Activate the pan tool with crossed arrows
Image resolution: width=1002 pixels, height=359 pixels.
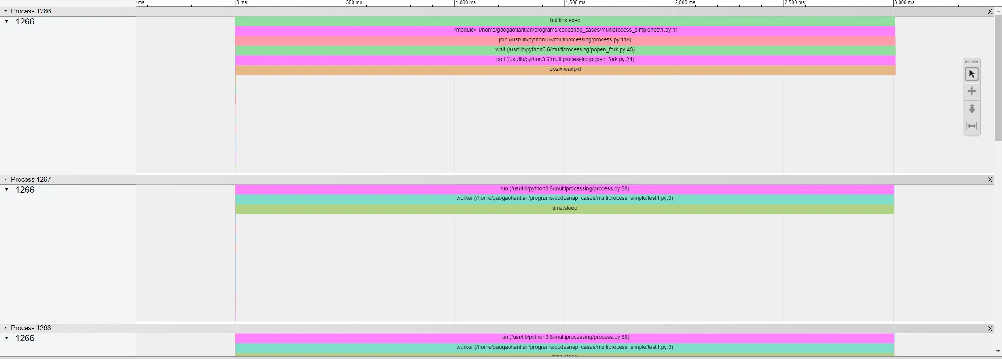972,91
